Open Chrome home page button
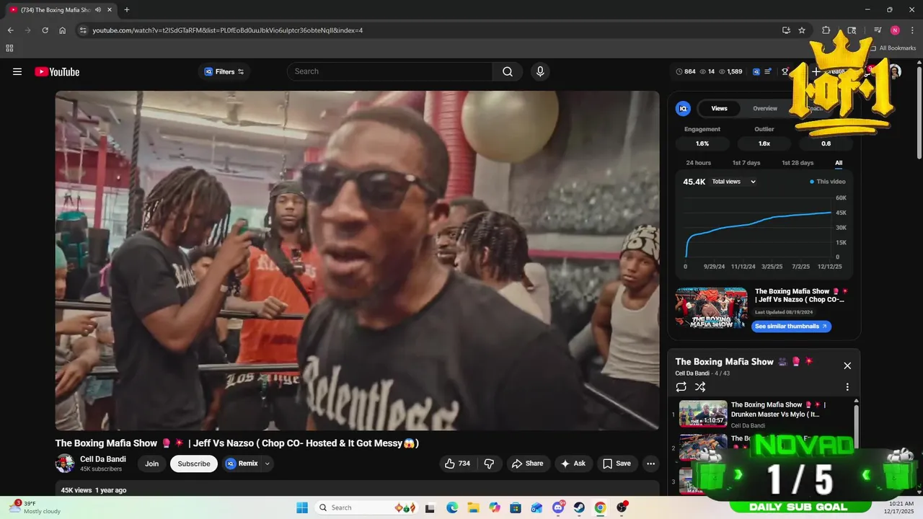The height and width of the screenshot is (519, 923). point(63,30)
